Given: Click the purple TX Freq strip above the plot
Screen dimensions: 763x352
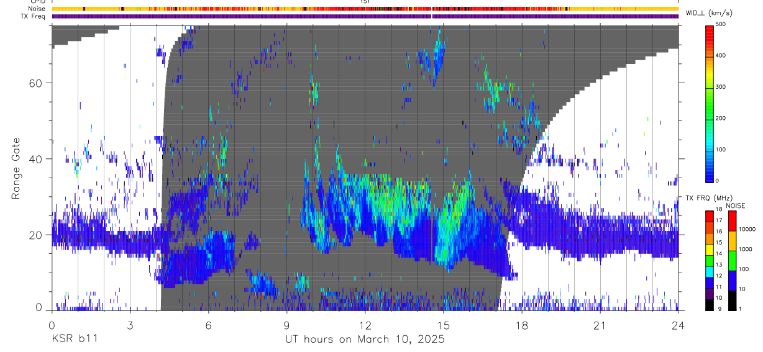Looking at the screenshot, I should 365,16.
